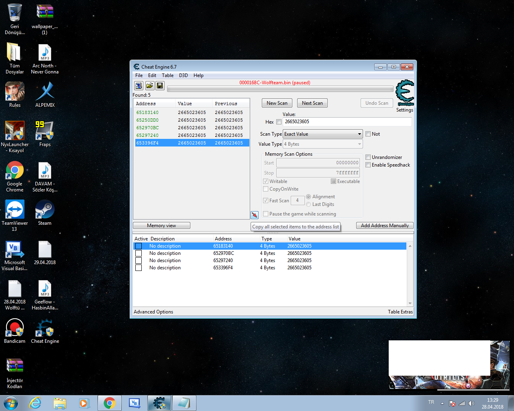The height and width of the screenshot is (411, 514).
Task: Open the process list icon in Cheat Engine
Action: [x=139, y=85]
